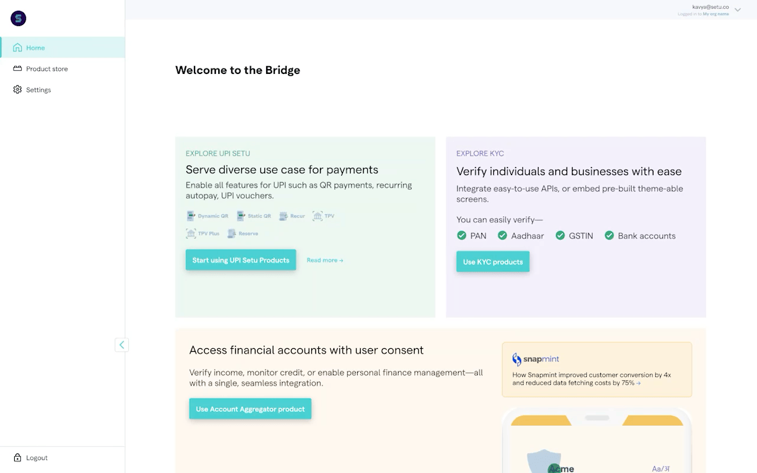Click the Product store box icon
Viewport: 757px width, 473px height.
point(17,69)
